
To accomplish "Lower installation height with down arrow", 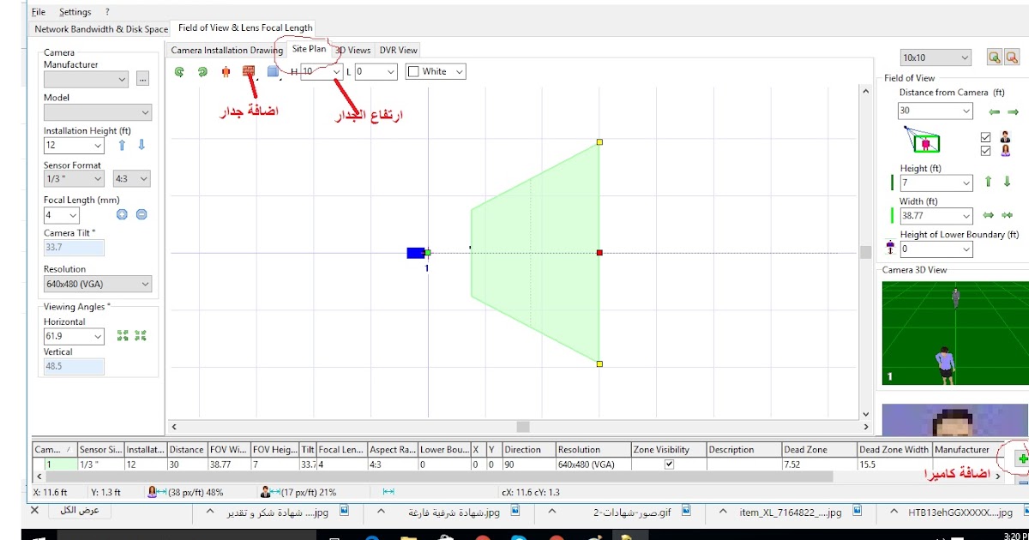I will [141, 145].
